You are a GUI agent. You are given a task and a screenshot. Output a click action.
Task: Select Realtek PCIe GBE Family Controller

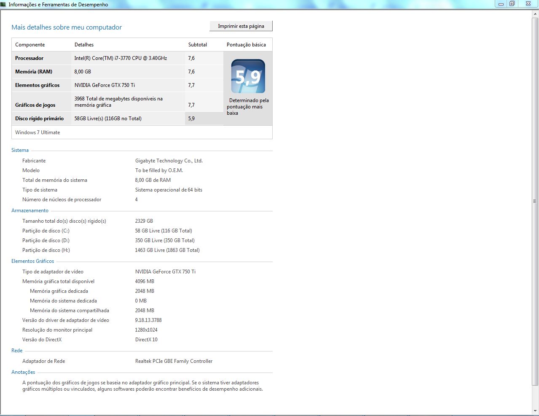174,361
